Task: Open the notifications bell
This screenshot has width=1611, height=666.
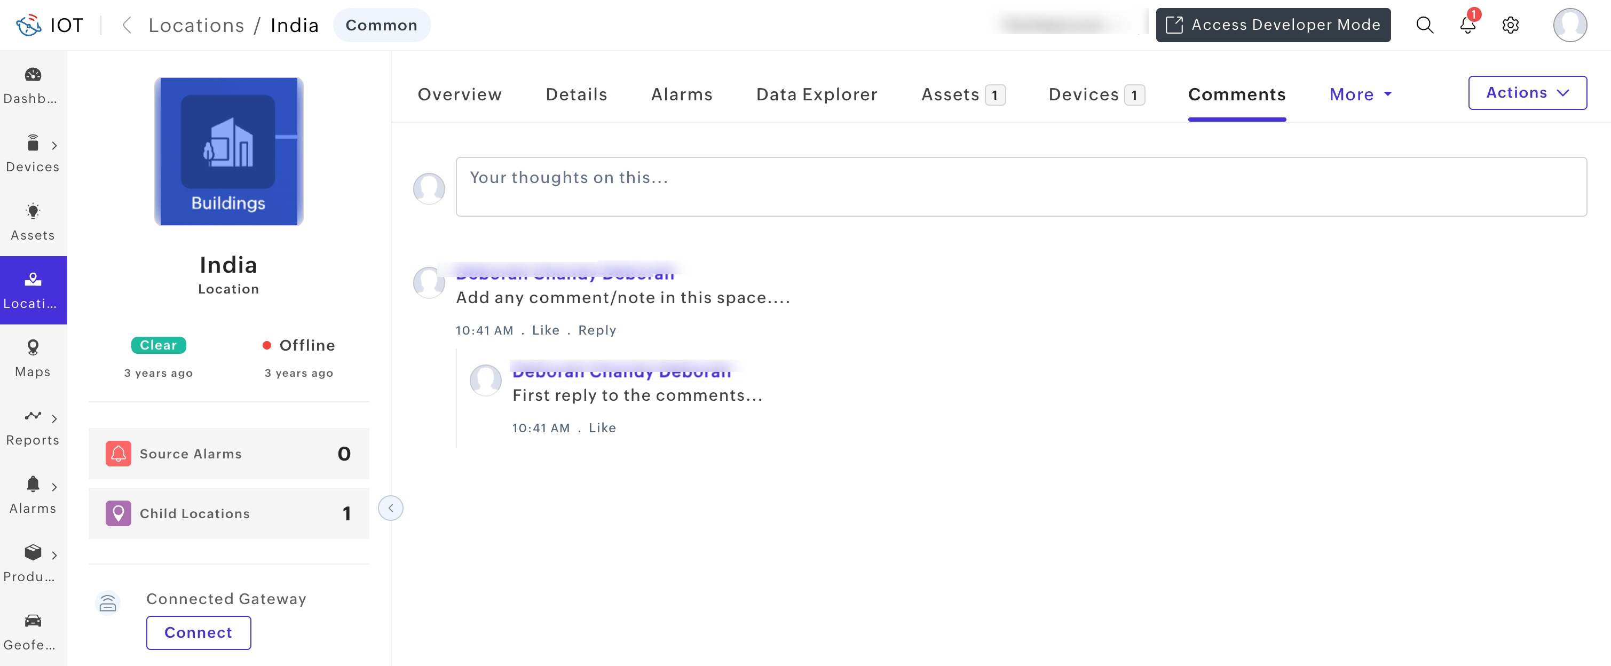Action: 1467,25
